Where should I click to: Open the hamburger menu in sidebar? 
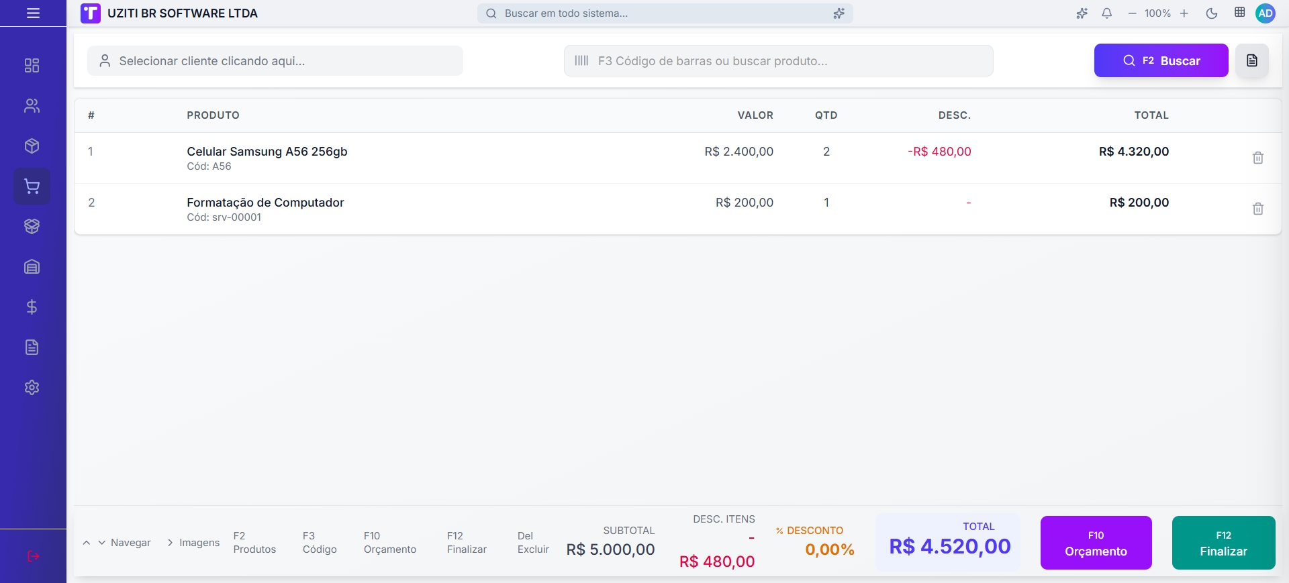point(33,13)
